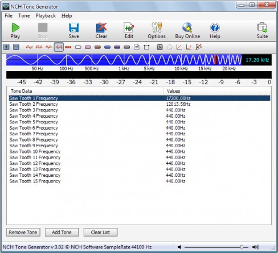Open Options with the wrench icon

[157, 31]
